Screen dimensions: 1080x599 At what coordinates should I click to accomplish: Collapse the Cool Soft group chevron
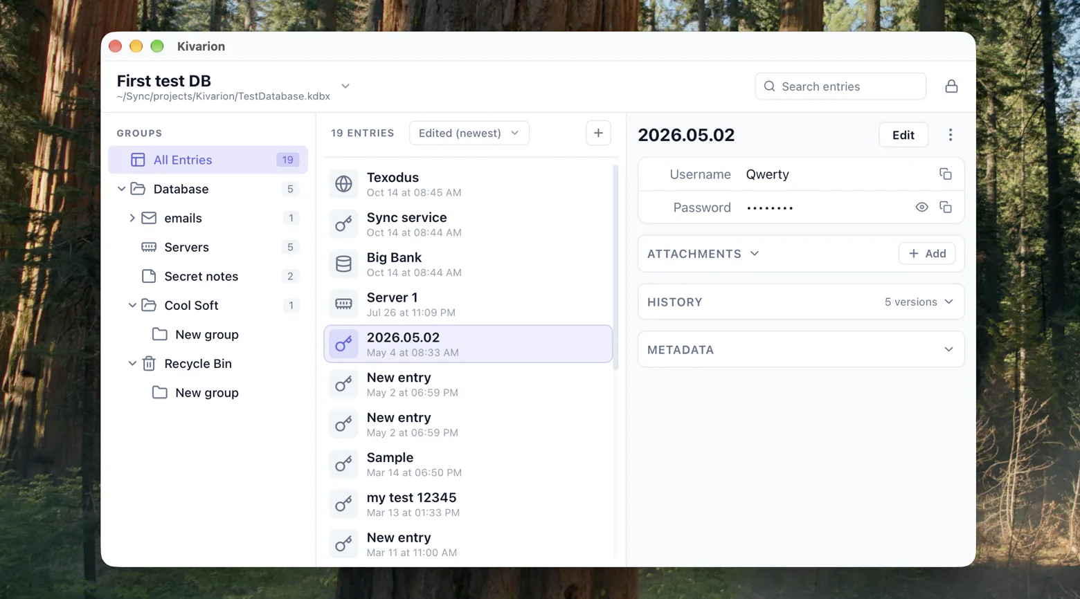pos(132,305)
